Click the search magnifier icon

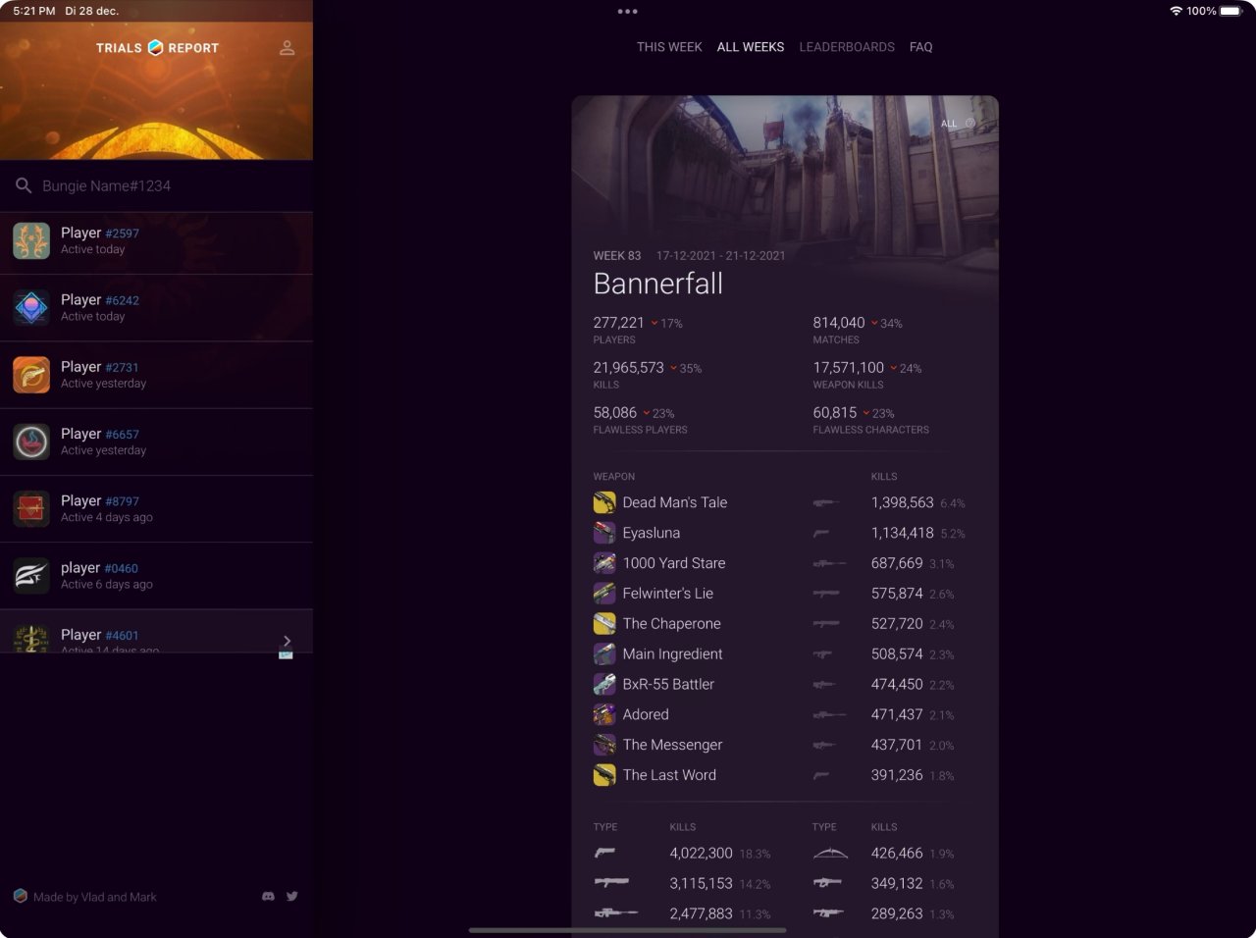(24, 185)
